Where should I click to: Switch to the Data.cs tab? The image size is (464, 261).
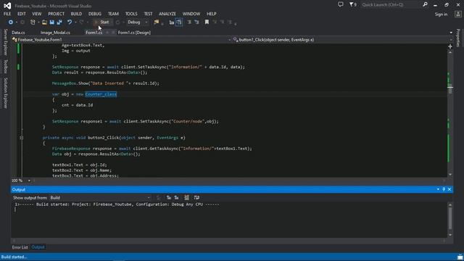click(x=18, y=33)
